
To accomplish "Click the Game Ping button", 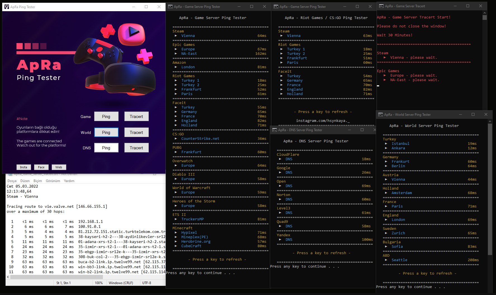I will 106,117.
